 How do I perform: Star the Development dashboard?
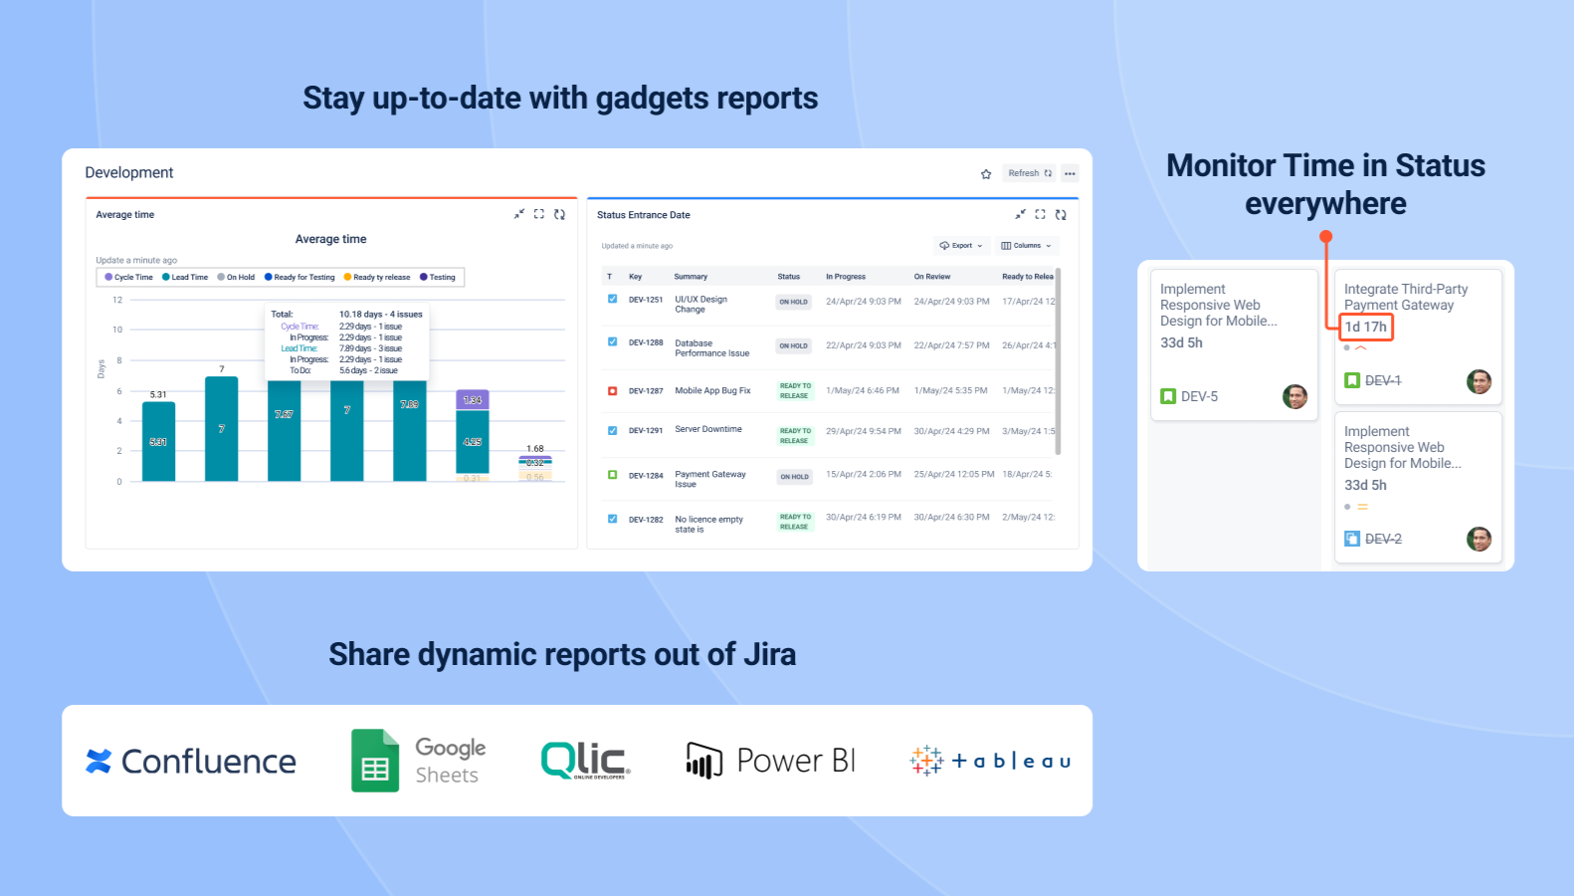[x=986, y=174]
